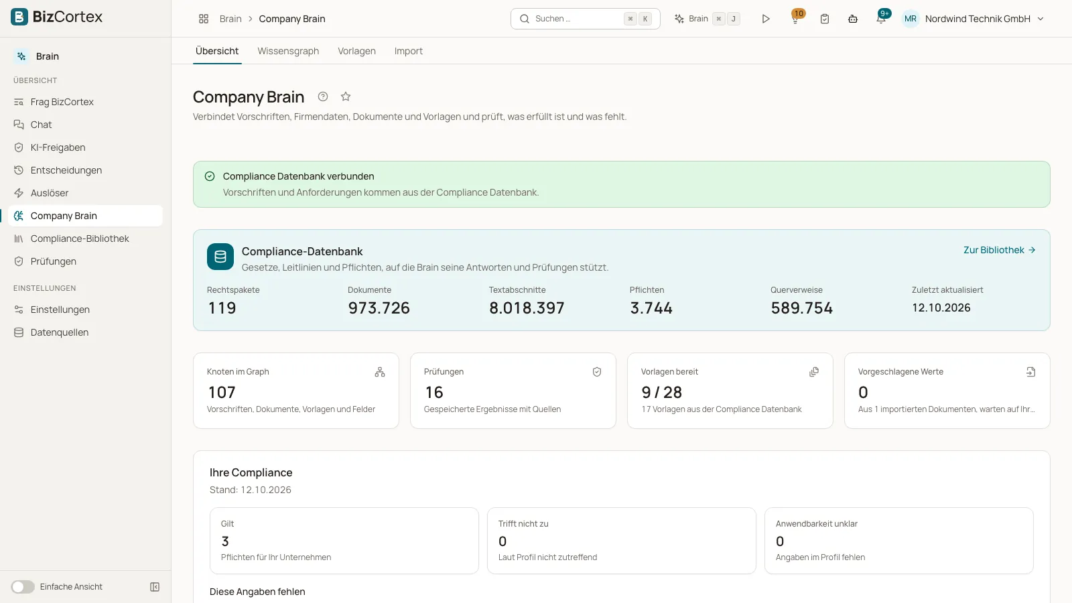Viewport: 1072px width, 603px height.
Task: Click the copy icon in Vorlagen bereit card
Action: (814, 372)
